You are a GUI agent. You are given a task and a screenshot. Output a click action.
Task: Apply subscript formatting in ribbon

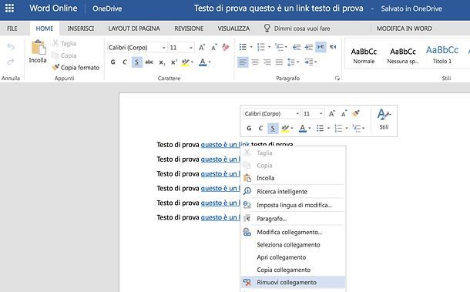click(162, 62)
